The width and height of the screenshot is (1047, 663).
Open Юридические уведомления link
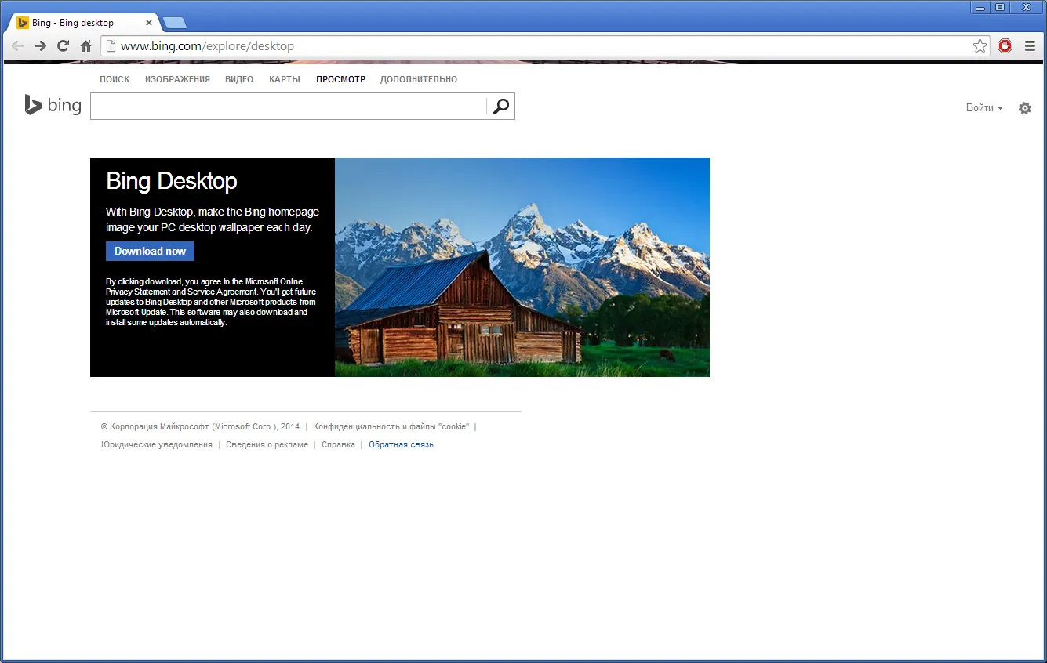click(157, 445)
